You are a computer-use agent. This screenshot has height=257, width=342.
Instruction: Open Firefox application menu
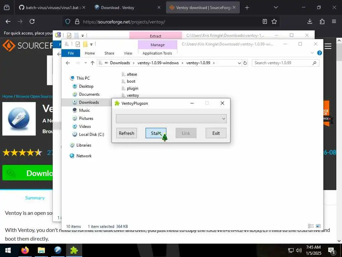[334, 21]
